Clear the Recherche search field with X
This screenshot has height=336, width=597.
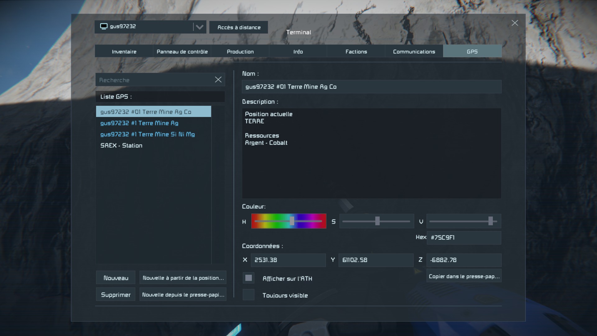tap(218, 80)
